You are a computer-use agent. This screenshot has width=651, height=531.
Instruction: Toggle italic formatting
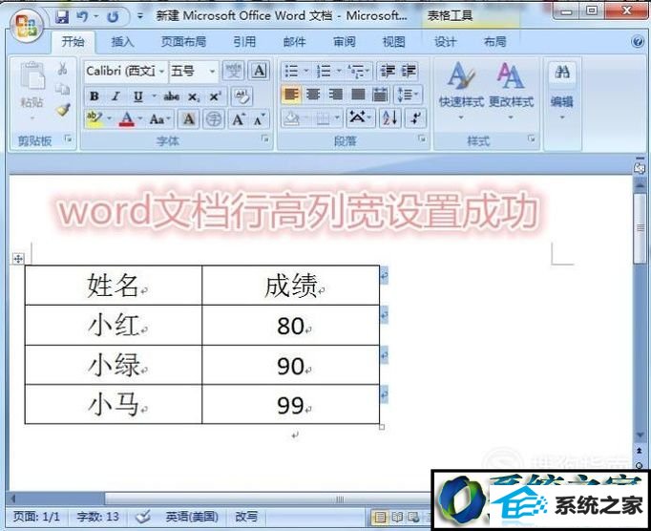click(115, 96)
